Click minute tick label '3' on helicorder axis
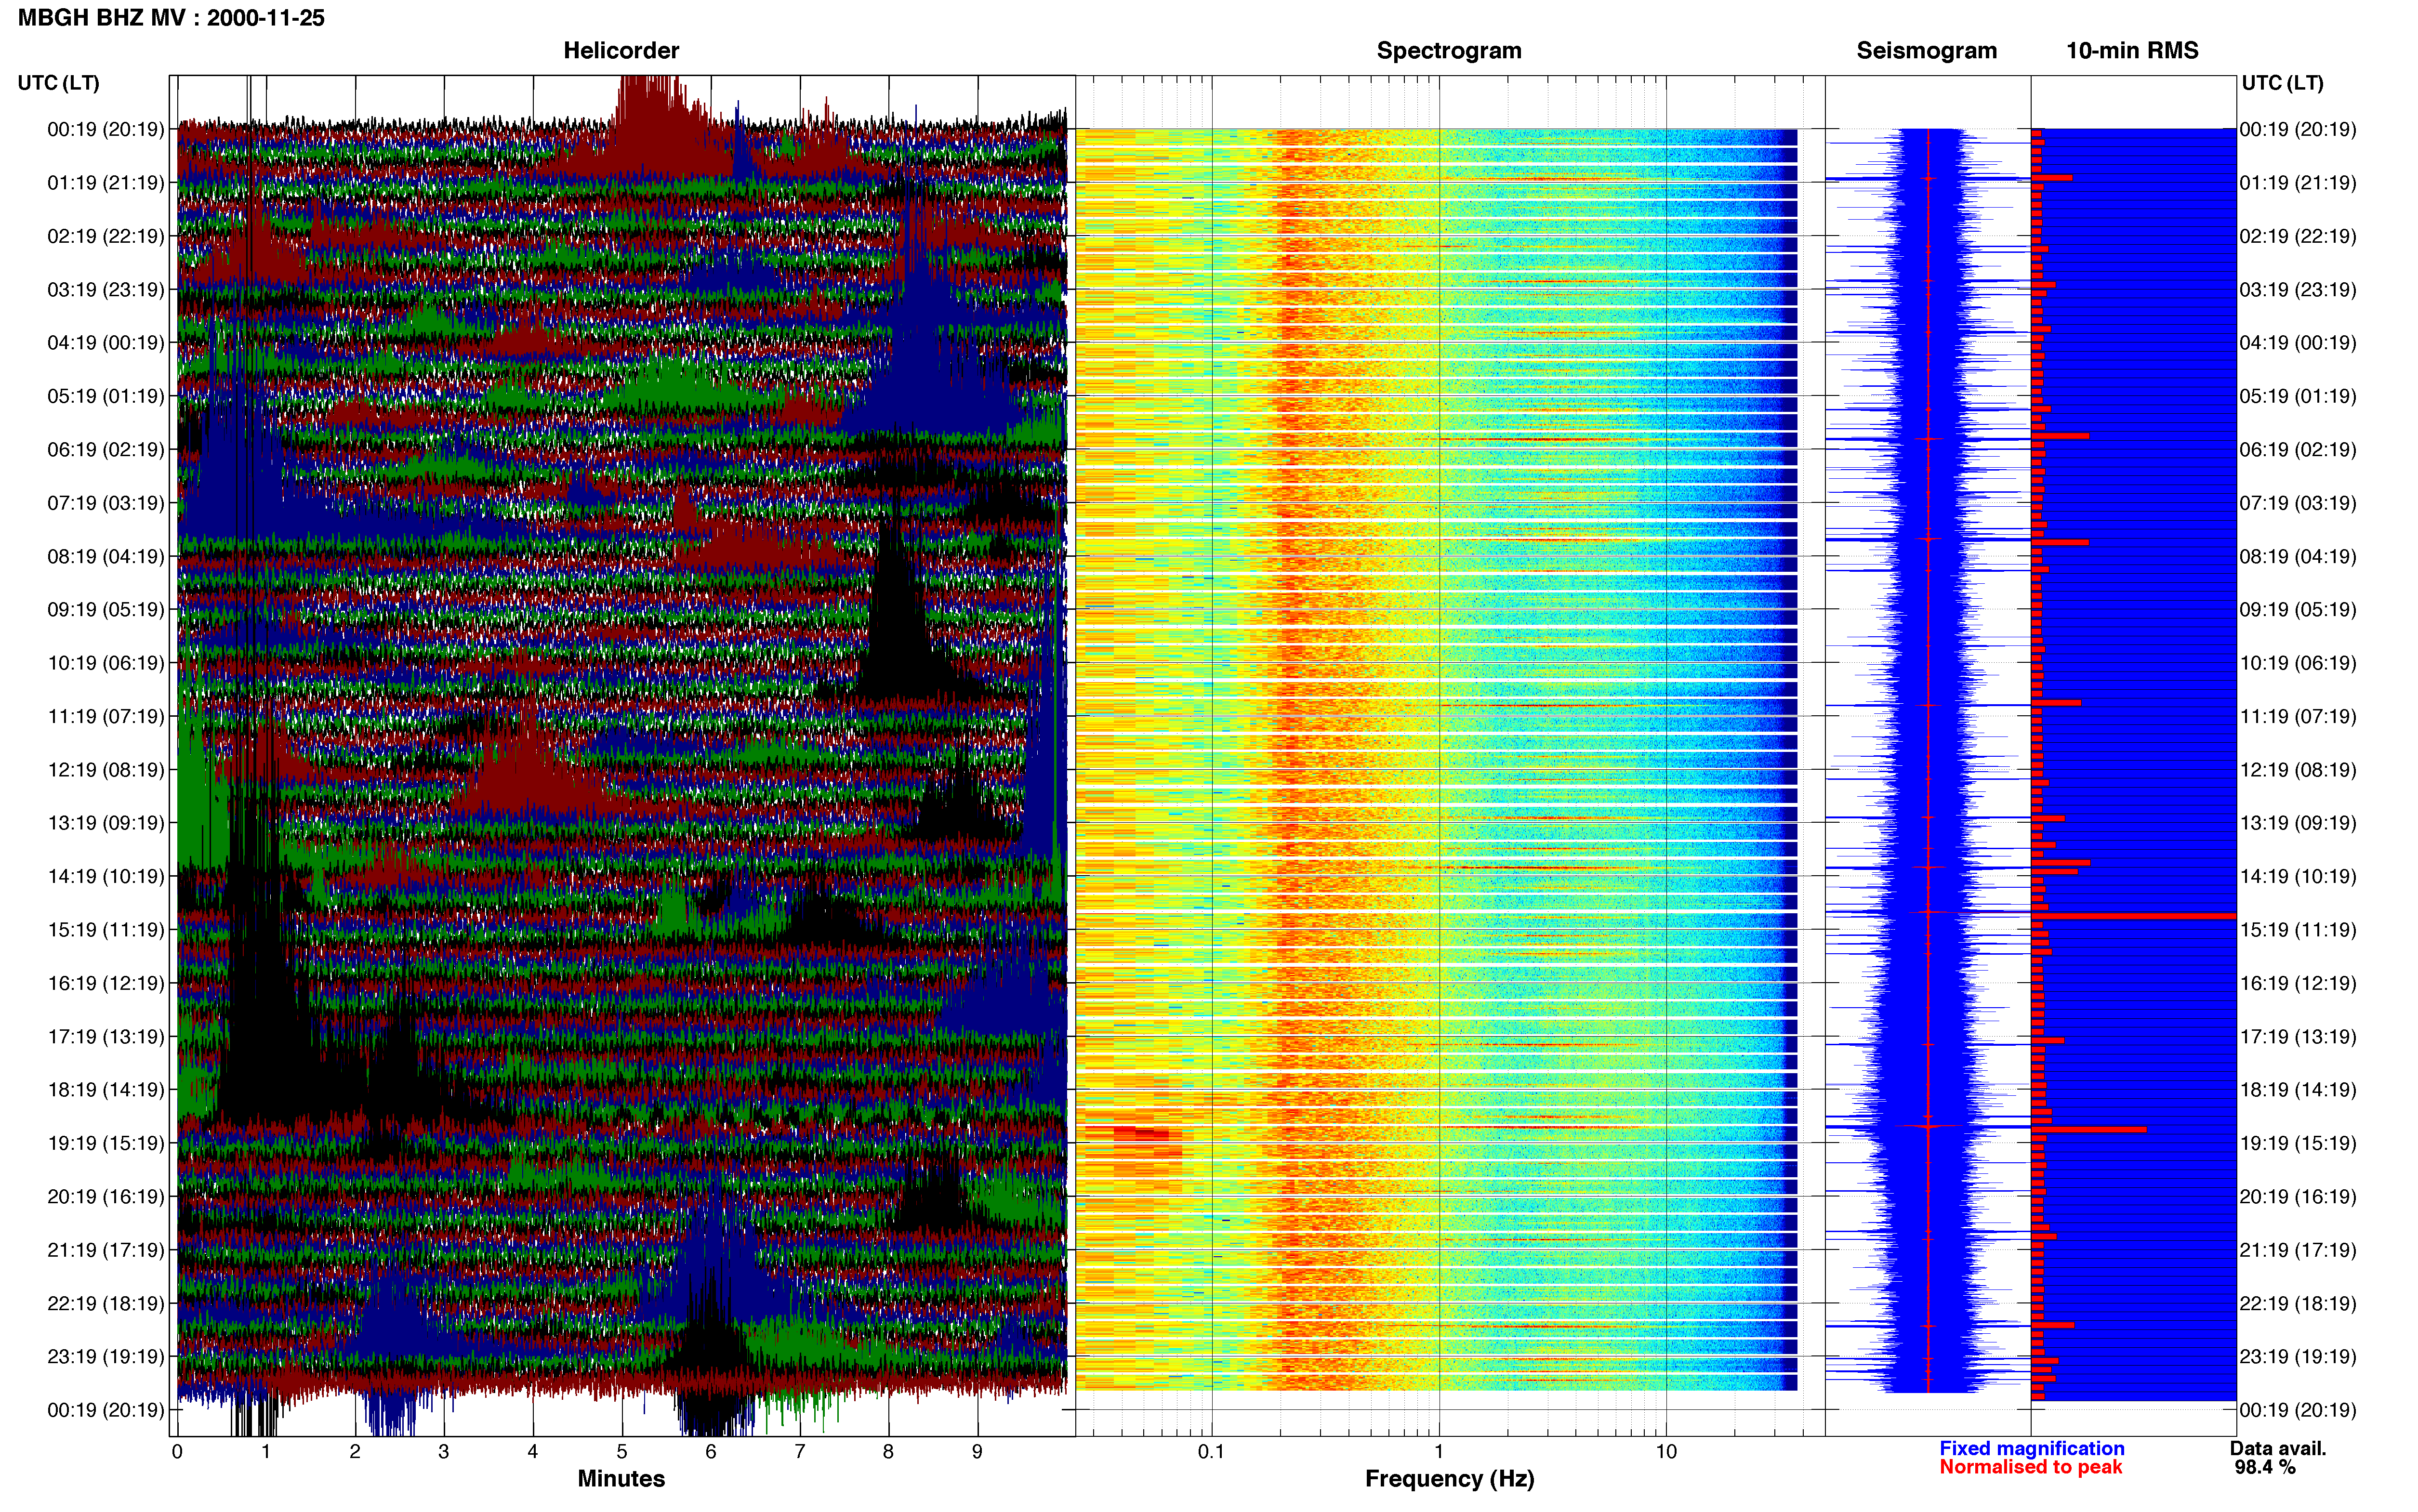The height and width of the screenshot is (1512, 2418). 444,1452
